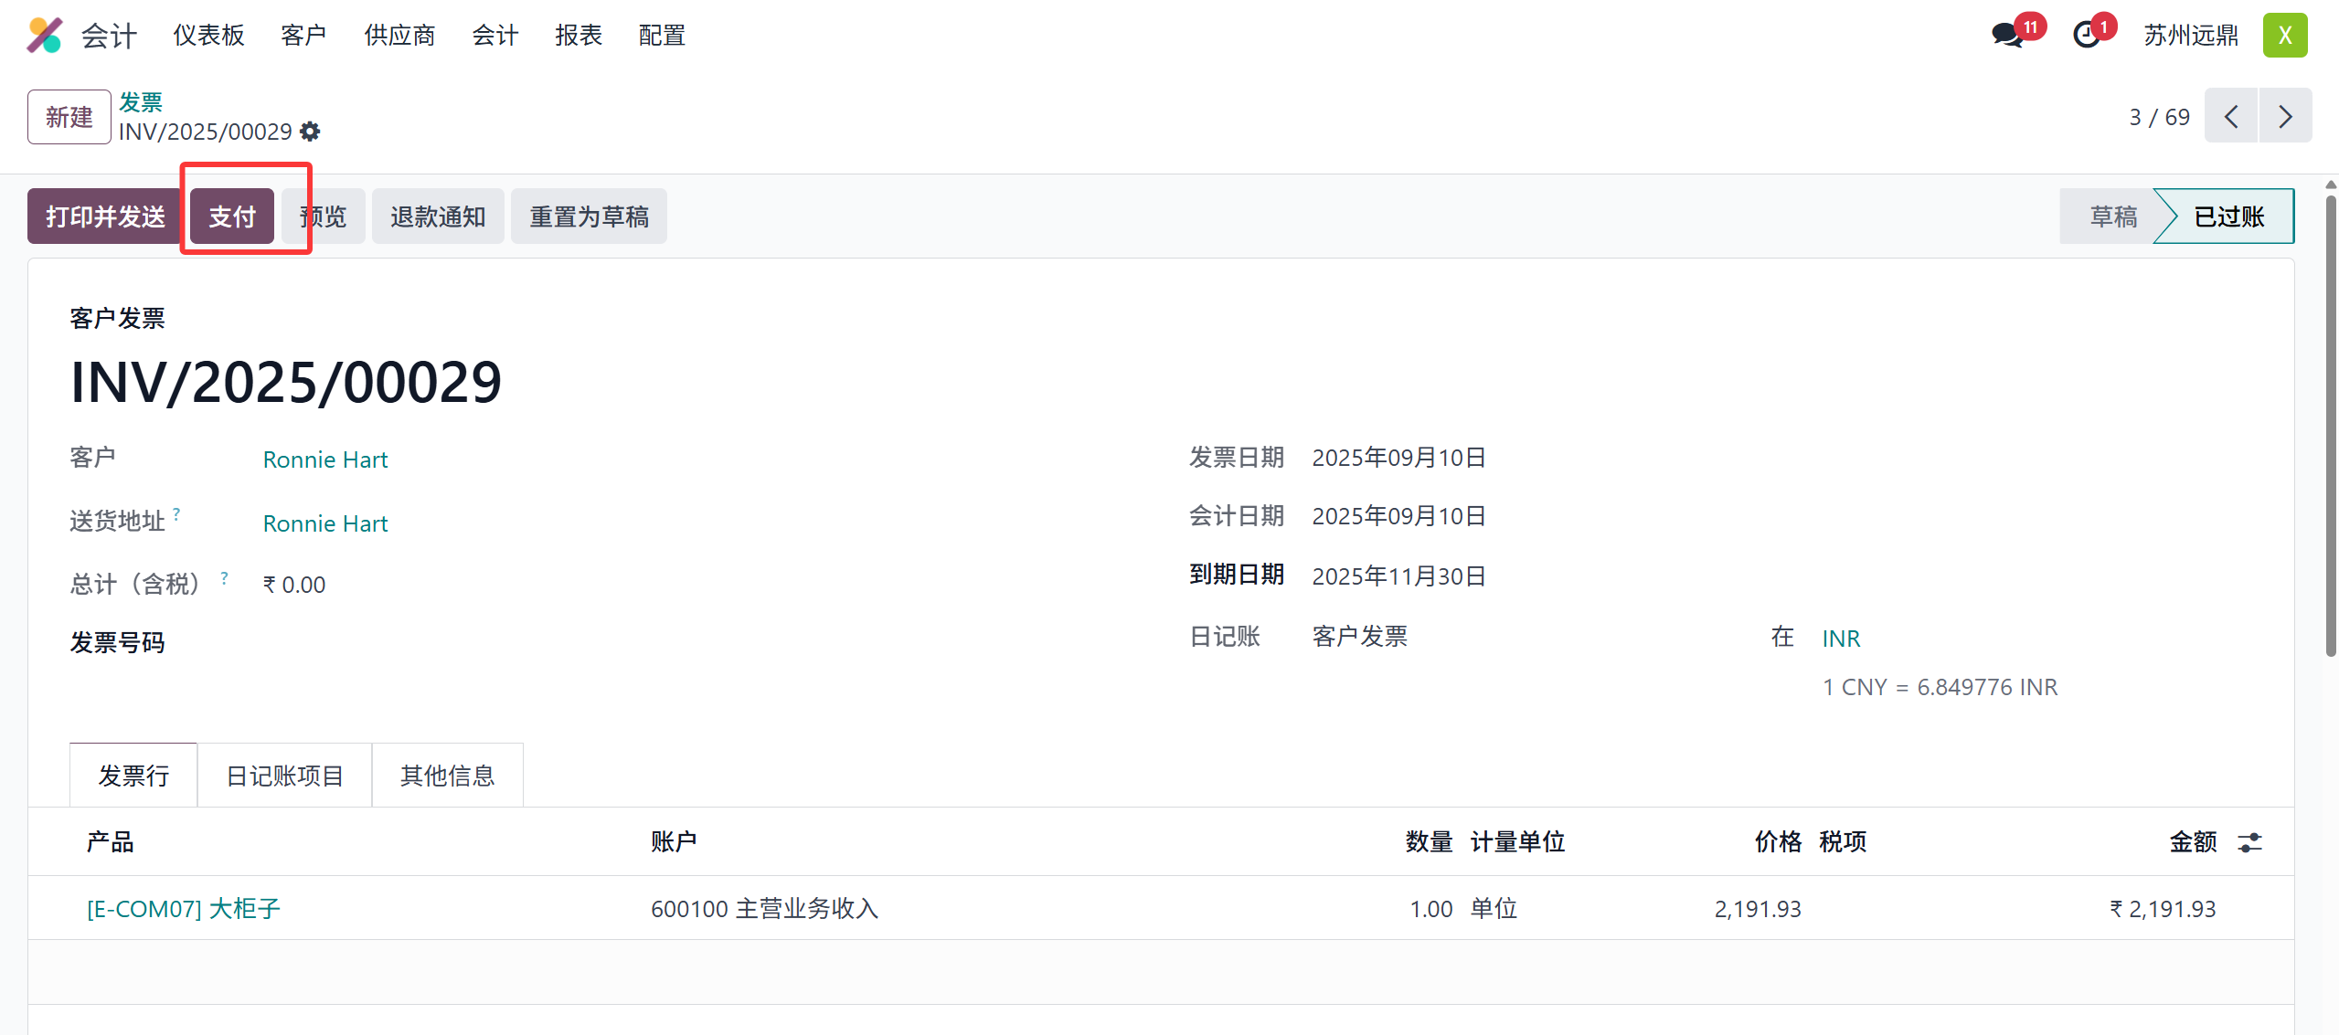This screenshot has height=1035, width=2339.
Task: Click the gear icon next to INV/2025/00029
Action: point(310,132)
